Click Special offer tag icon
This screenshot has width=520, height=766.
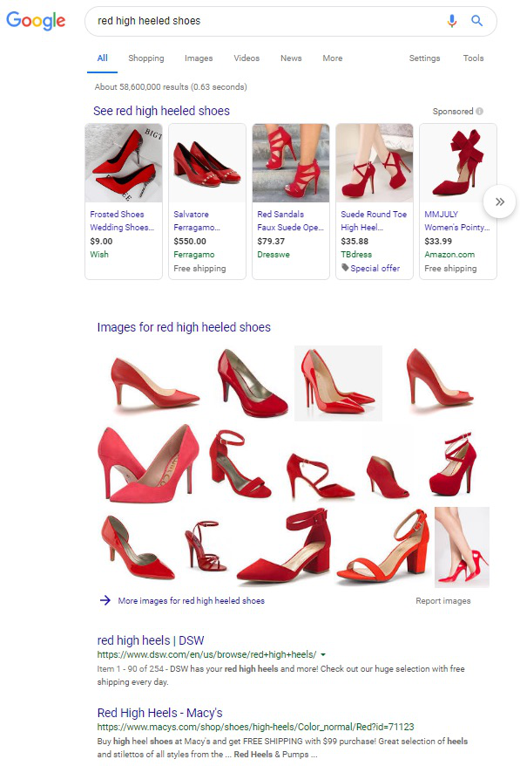pos(345,268)
